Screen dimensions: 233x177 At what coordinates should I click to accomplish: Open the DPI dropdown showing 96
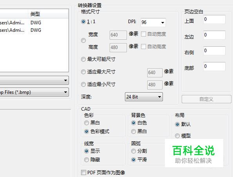[x=153, y=22]
